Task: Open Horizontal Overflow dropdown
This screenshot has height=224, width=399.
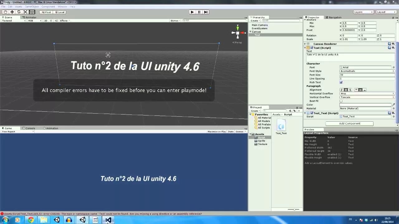Action: pyautogui.click(x=367, y=94)
